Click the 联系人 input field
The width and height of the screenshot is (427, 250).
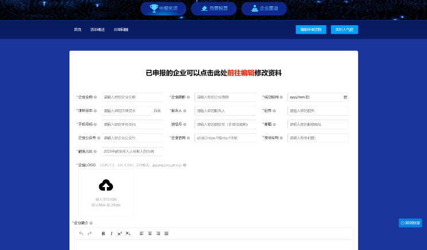click(x=226, y=111)
